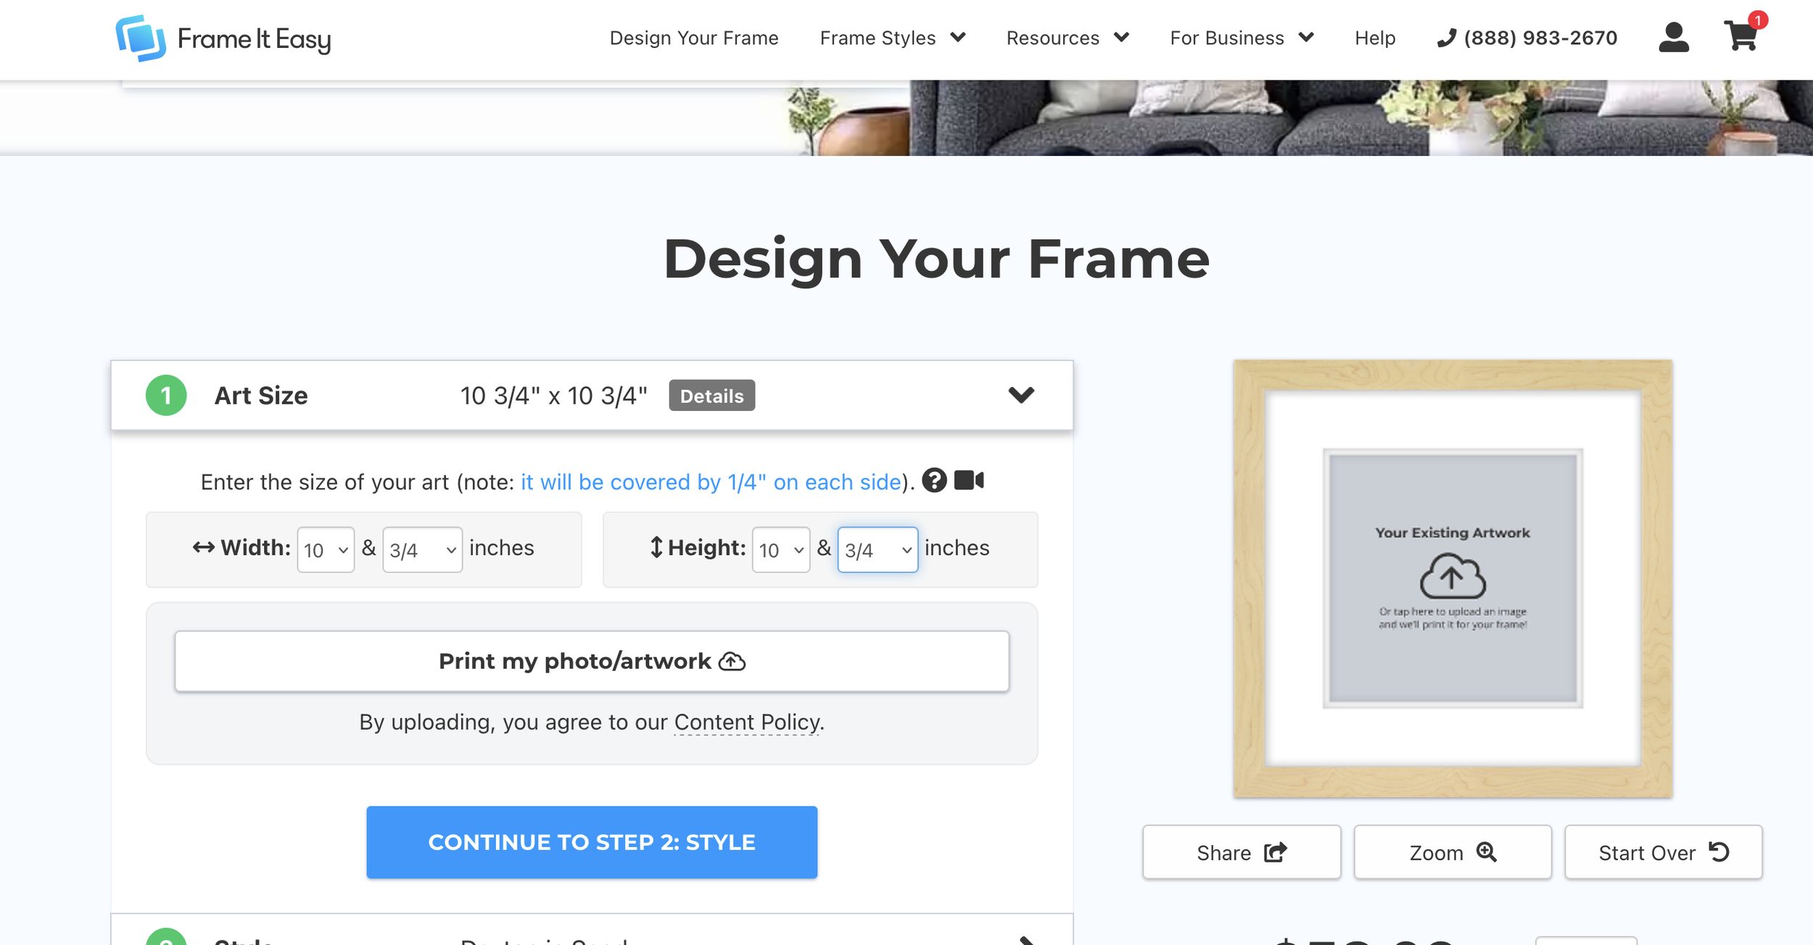
Task: Click the Start Over button
Action: (1663, 852)
